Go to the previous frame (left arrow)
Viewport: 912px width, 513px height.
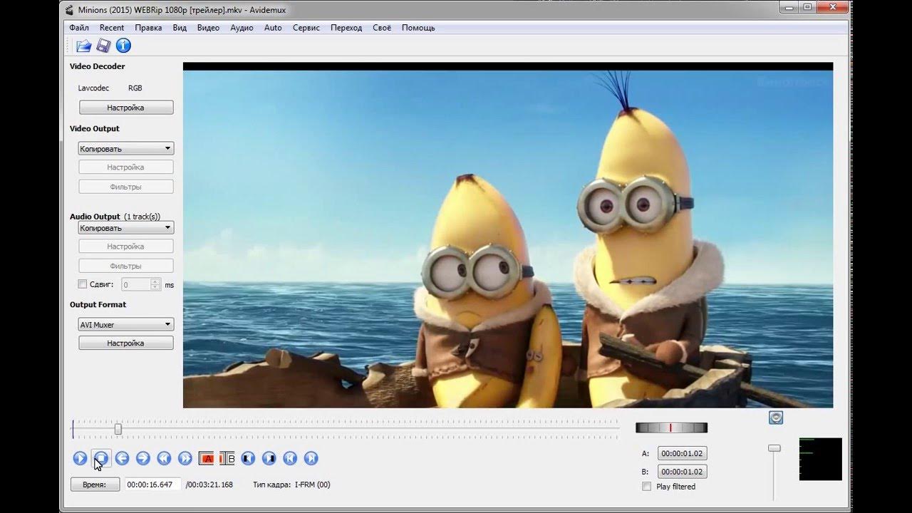point(122,458)
